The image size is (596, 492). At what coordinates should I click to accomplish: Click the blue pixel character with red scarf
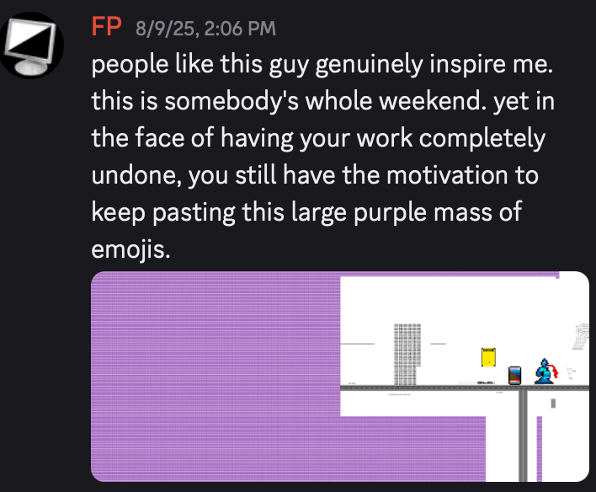545,372
